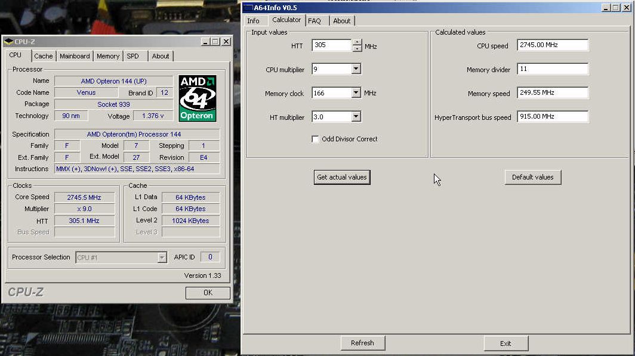Open the About tab in CPU-Z
Viewport: 635px width, 356px height.
click(x=161, y=56)
